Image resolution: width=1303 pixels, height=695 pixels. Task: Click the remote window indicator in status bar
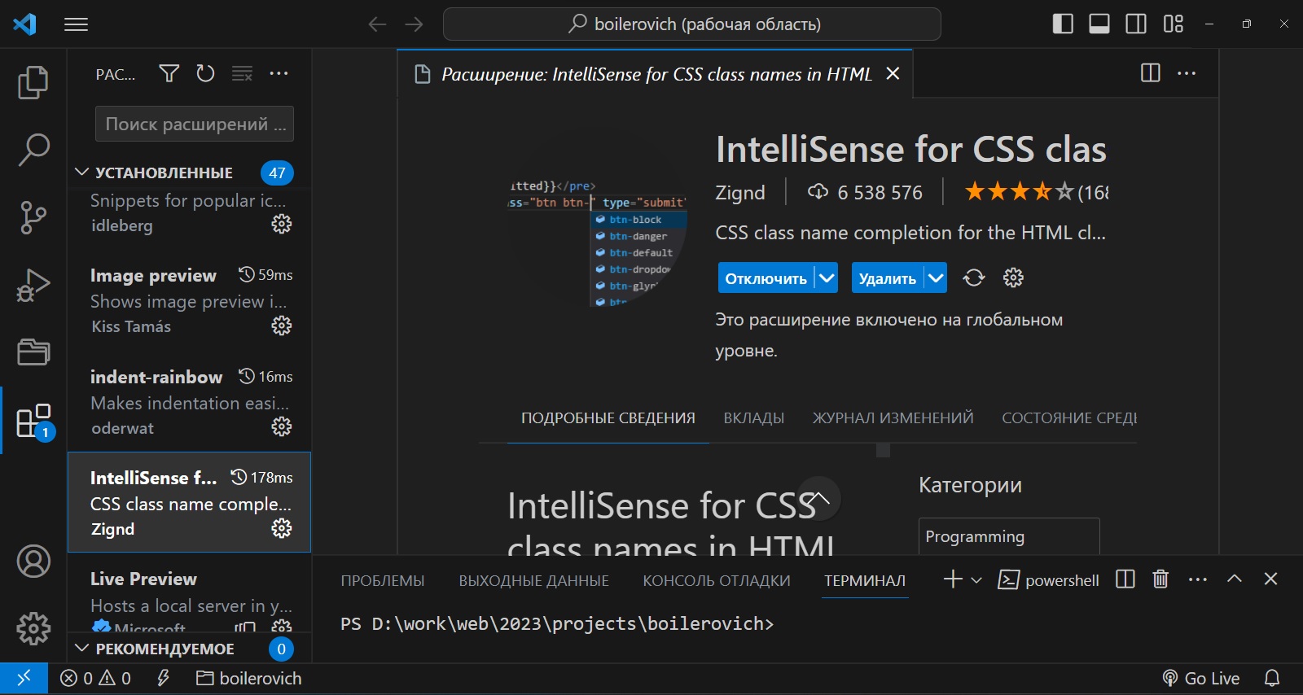[24, 678]
